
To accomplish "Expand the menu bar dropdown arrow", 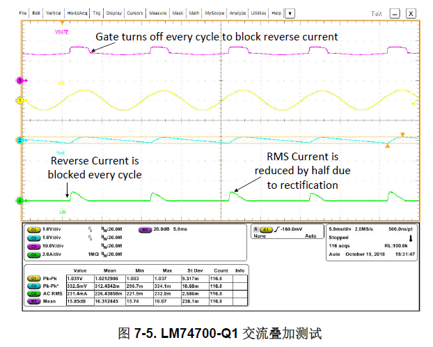I will point(290,13).
